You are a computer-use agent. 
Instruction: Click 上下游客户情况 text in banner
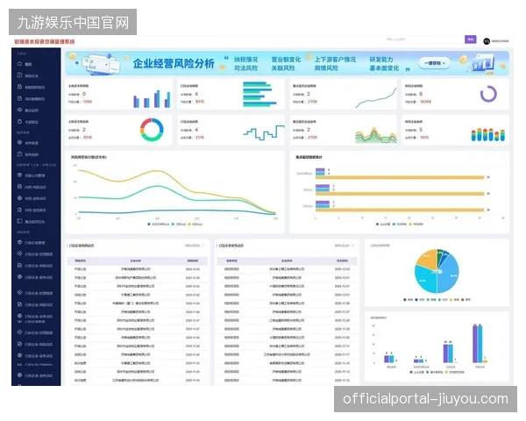tap(335, 60)
